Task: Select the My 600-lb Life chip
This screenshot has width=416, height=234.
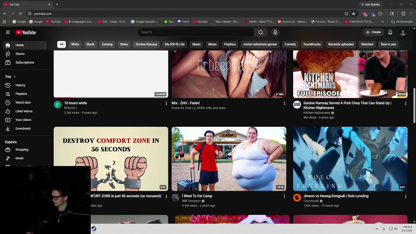Action: click(175, 44)
